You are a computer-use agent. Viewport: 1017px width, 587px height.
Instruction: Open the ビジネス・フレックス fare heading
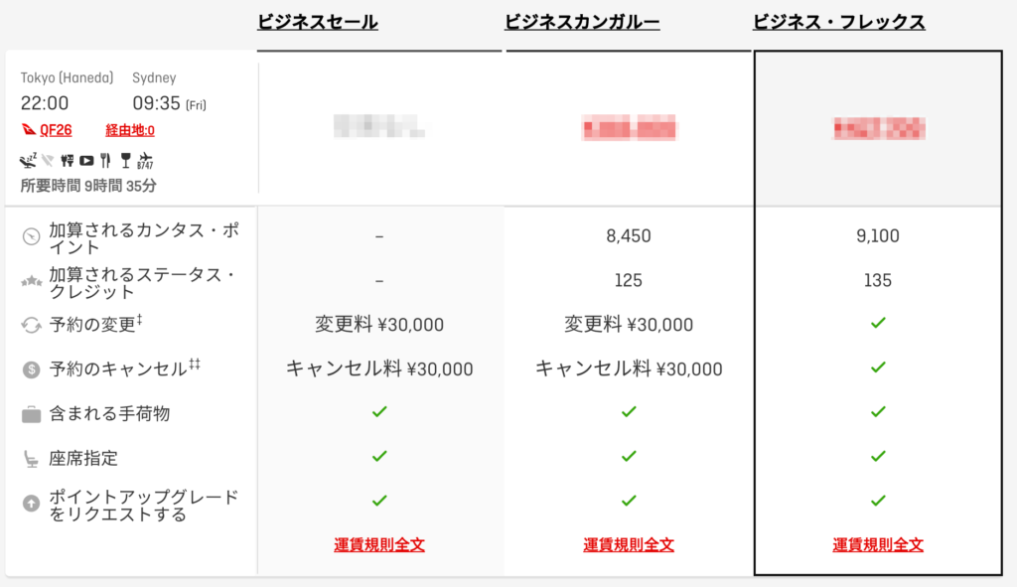point(838,22)
